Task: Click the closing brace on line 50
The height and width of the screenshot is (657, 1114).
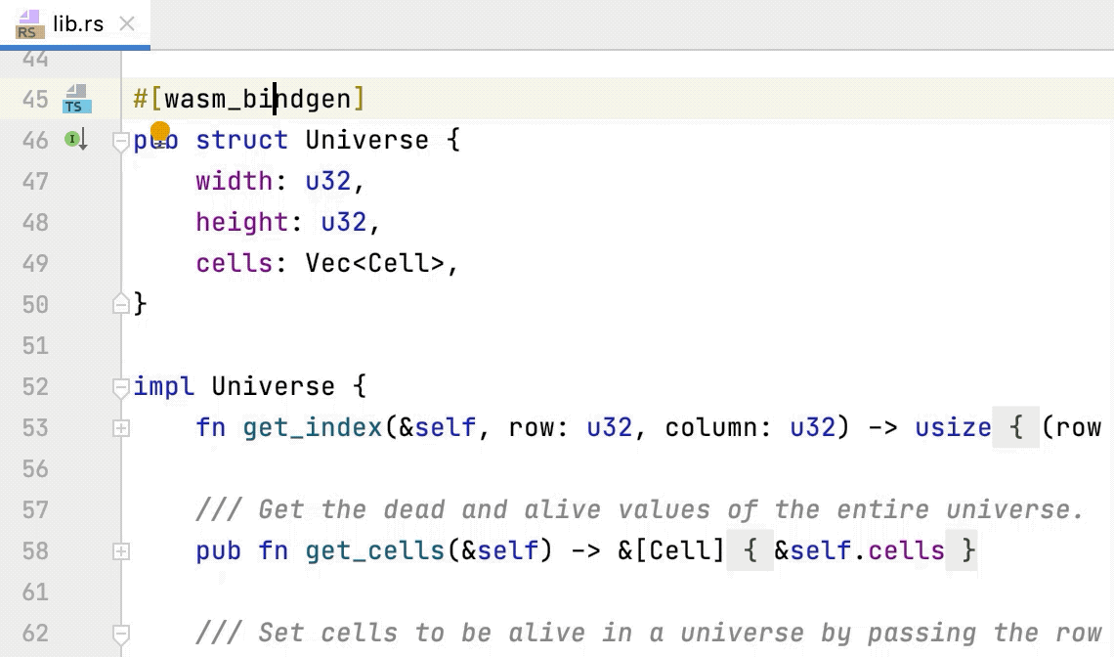Action: [141, 304]
